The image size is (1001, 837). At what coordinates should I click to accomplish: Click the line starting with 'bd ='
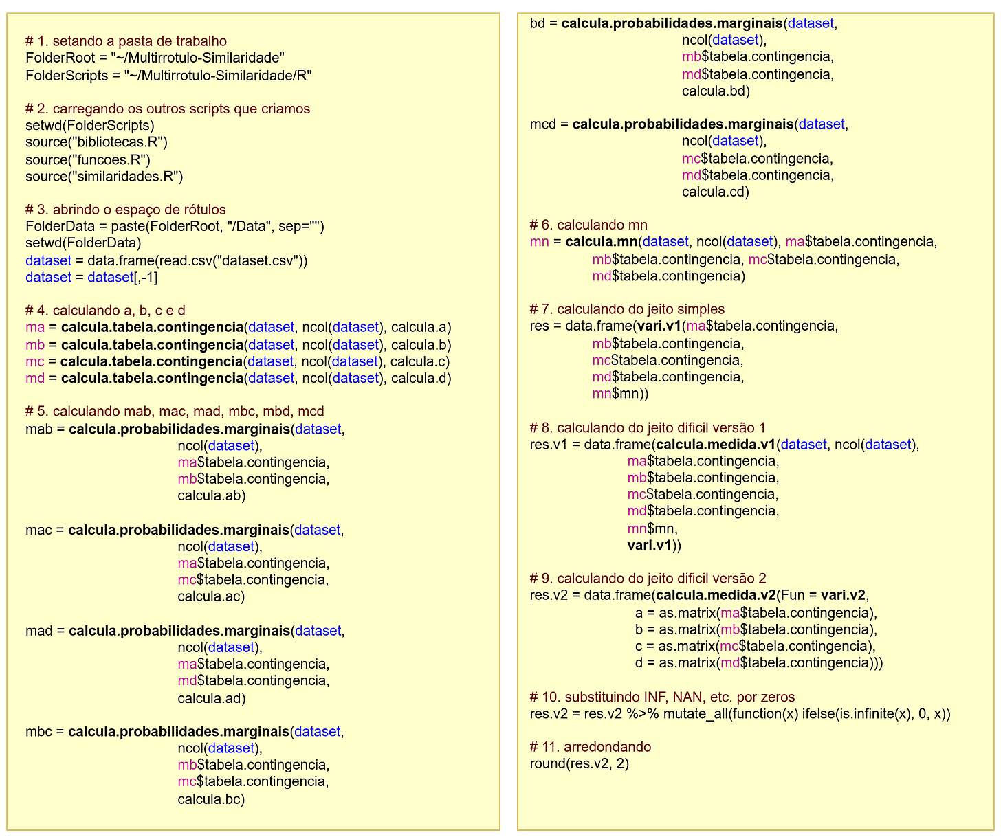pyautogui.click(x=683, y=23)
